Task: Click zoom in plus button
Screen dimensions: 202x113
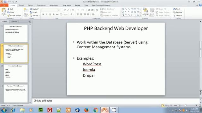Action: point(196,105)
